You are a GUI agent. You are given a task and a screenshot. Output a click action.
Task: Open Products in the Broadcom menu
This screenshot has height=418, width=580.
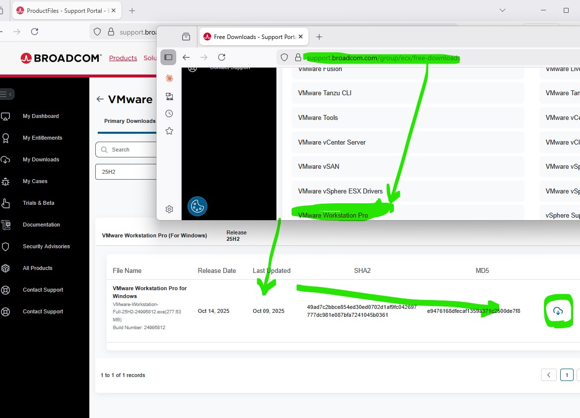click(x=123, y=58)
